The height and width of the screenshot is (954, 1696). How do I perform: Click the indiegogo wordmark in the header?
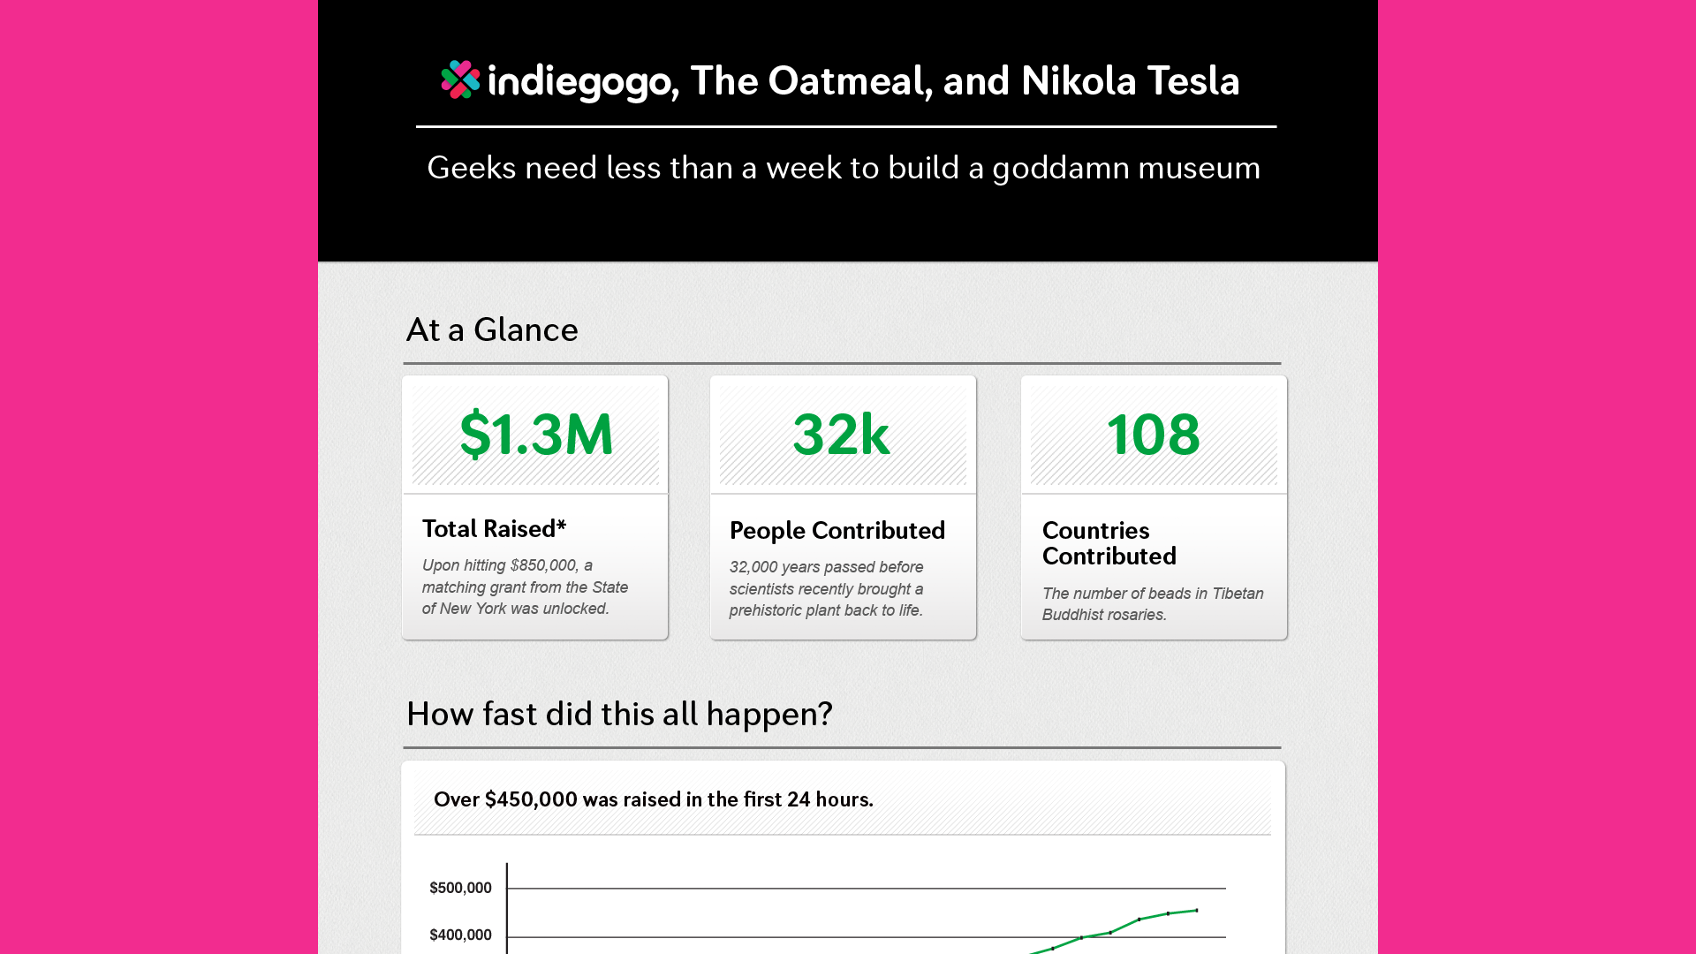tap(581, 81)
